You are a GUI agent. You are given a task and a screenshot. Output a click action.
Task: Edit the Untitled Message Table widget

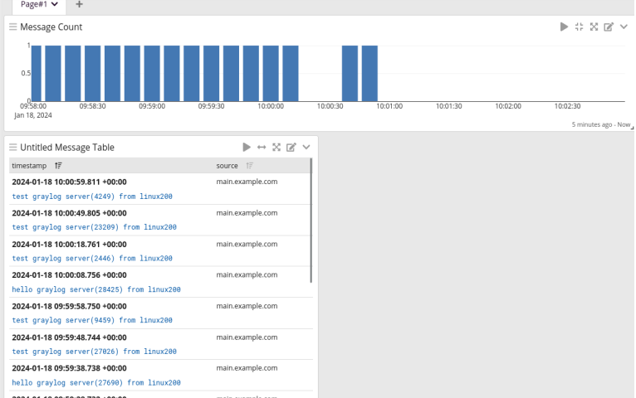[291, 147]
